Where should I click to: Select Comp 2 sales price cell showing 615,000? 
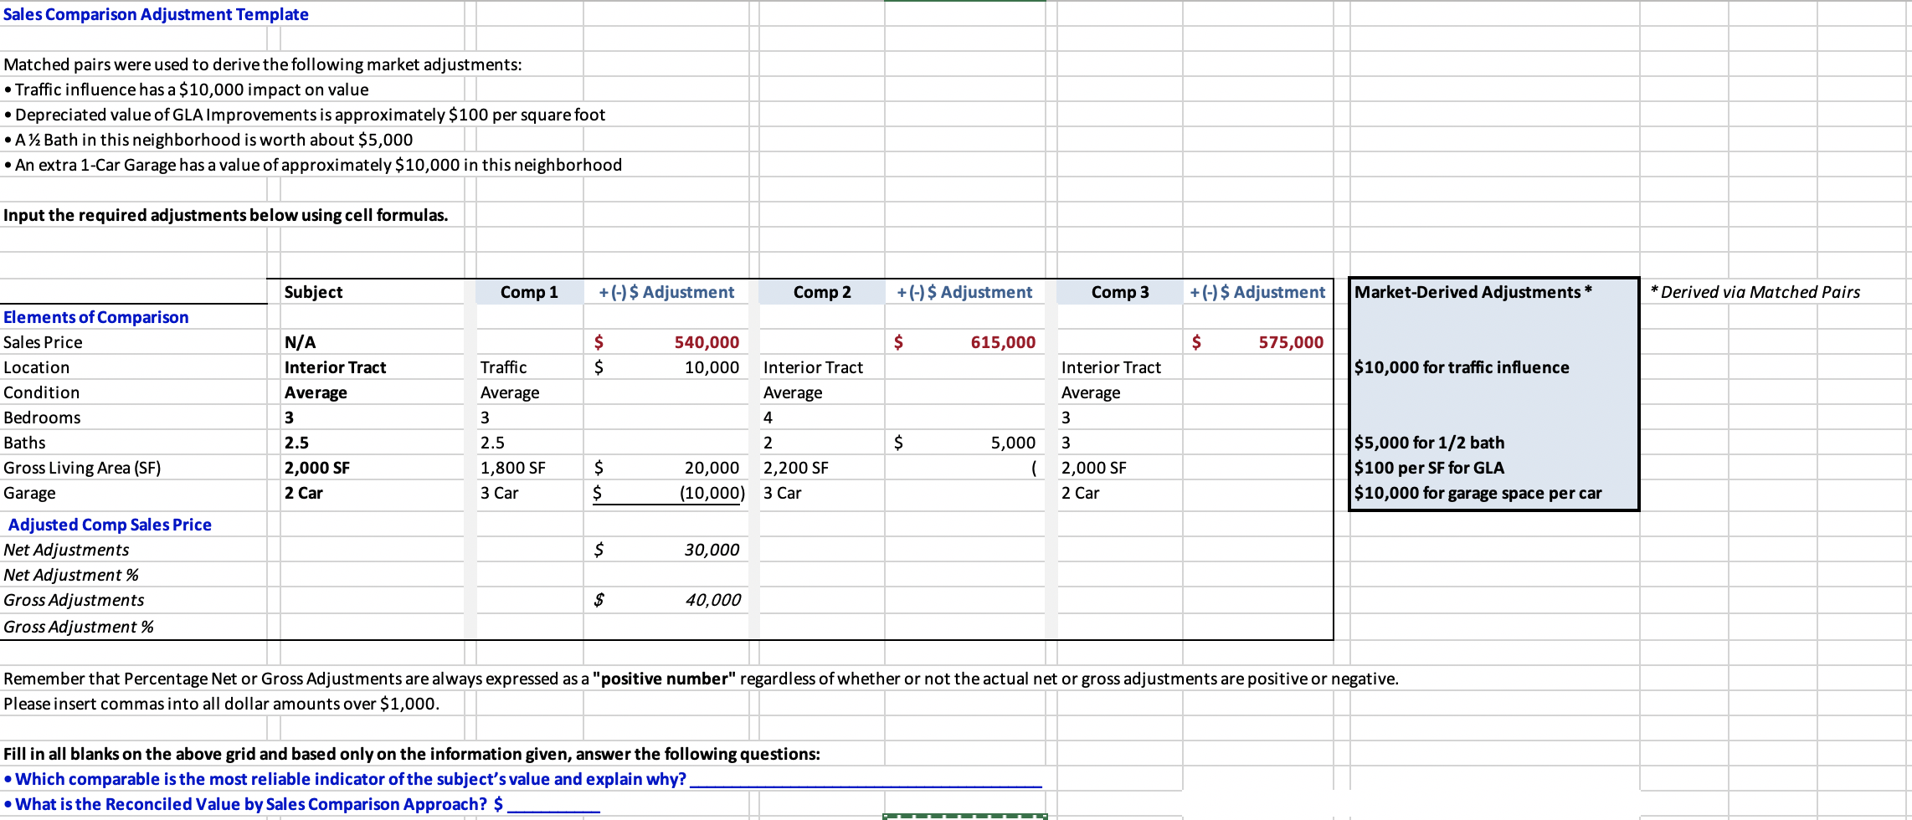(x=967, y=341)
